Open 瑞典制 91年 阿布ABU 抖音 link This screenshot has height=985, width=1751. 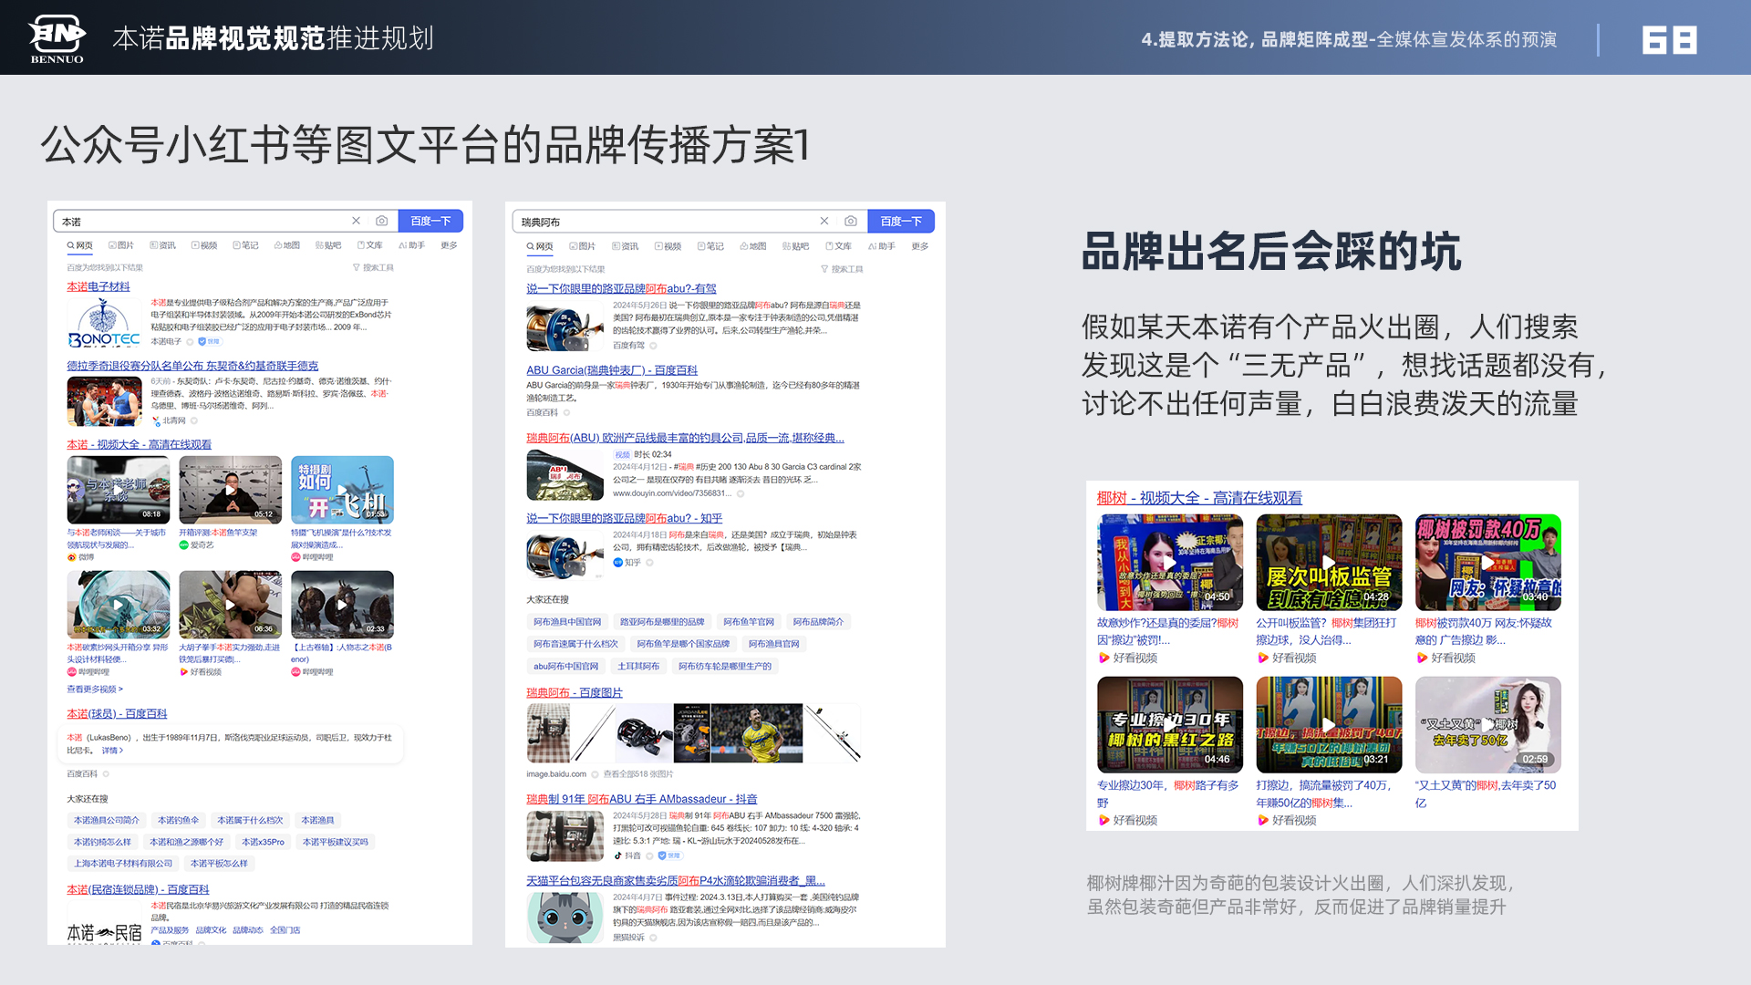[642, 799]
